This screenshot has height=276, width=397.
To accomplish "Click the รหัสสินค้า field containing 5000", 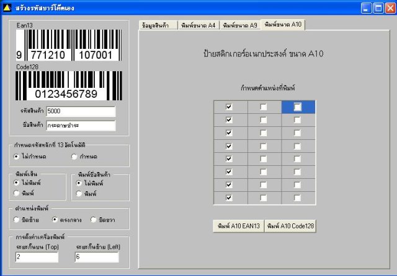I will pyautogui.click(x=81, y=111).
